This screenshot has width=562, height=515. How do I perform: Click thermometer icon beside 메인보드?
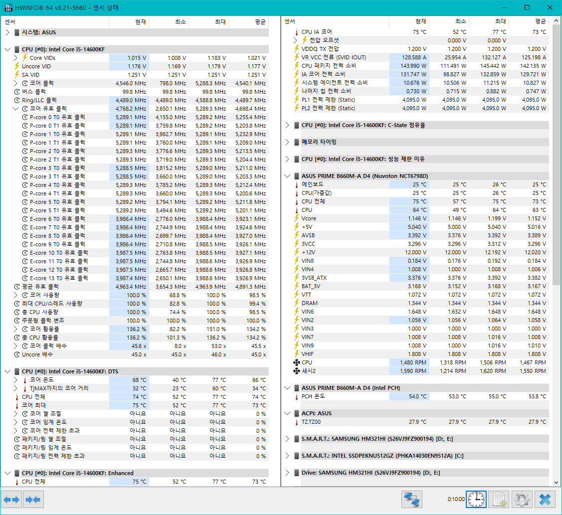pos(297,184)
